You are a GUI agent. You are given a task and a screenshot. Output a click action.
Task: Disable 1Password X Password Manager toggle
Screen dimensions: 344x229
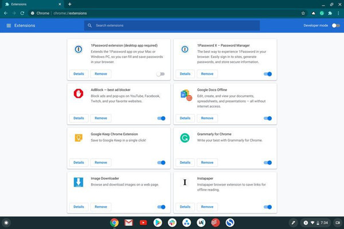tap(268, 74)
